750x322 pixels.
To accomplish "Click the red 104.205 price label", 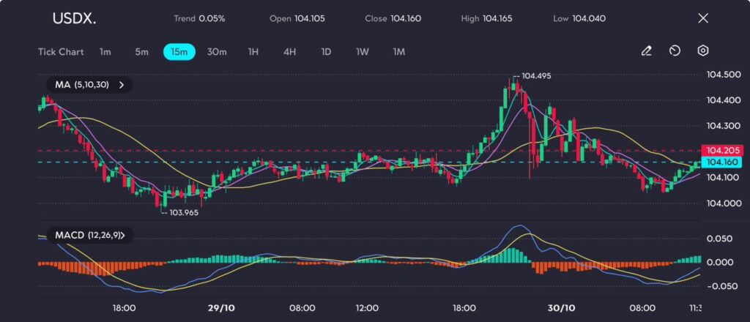I will [716, 150].
